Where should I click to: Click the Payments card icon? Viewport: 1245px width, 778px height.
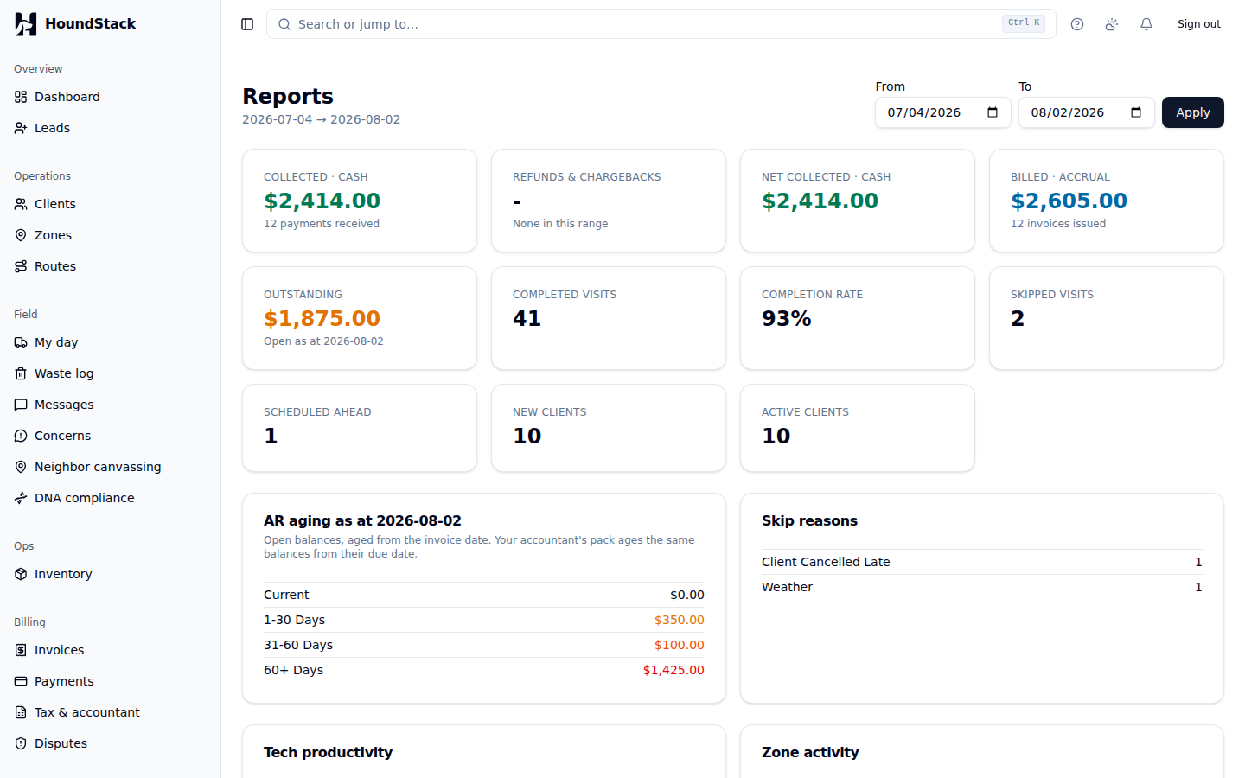[21, 681]
